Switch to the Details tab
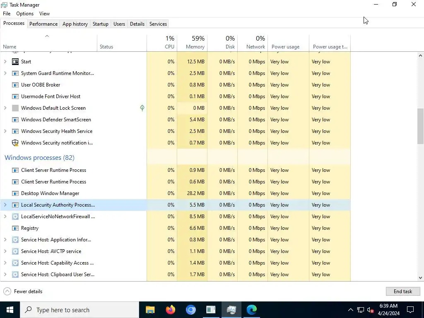424x318 pixels. 137,24
